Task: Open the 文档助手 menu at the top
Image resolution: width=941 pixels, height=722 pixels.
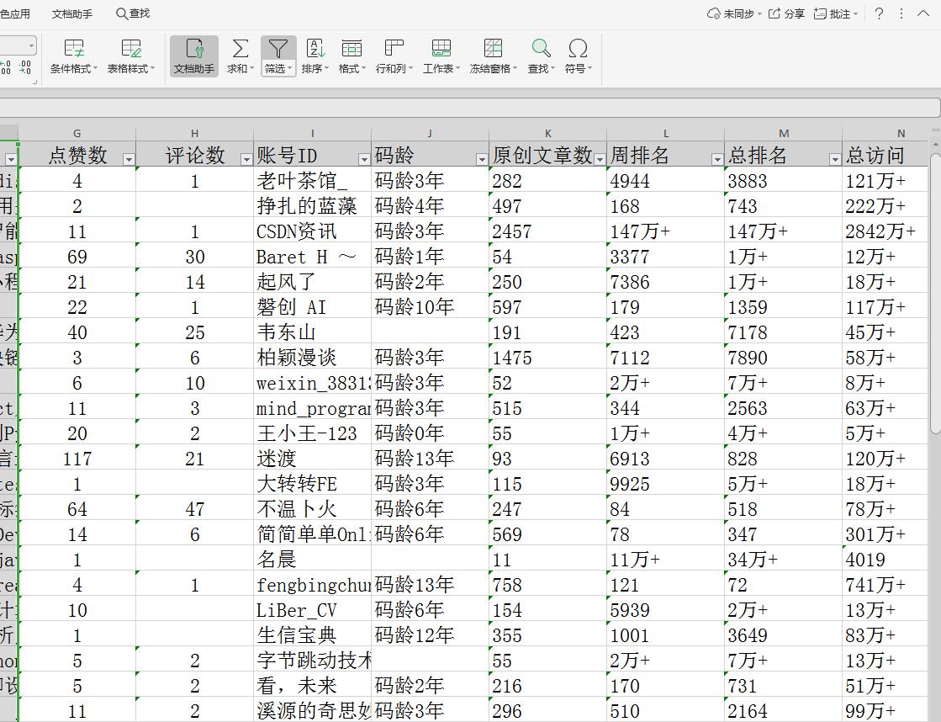Action: [72, 13]
